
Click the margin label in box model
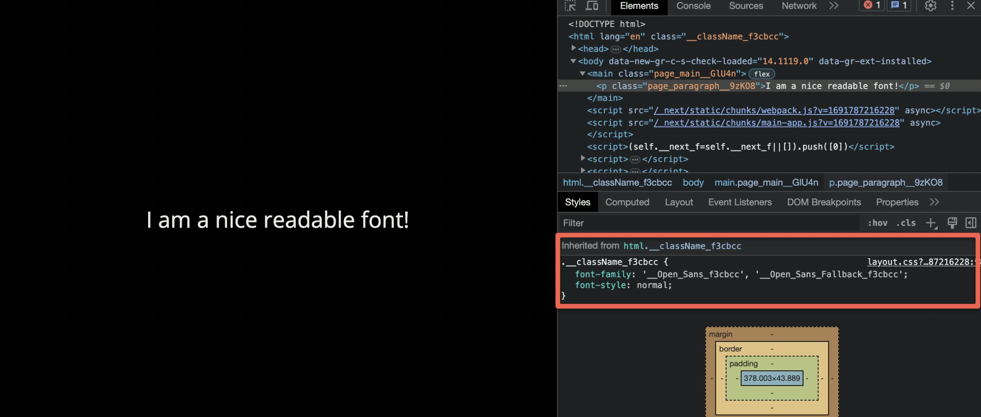click(720, 334)
